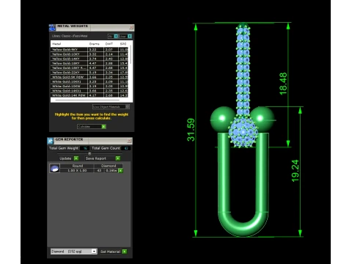Click the Metal Weights panel logo icon
This screenshot has height=264, width=352.
tap(52, 28)
